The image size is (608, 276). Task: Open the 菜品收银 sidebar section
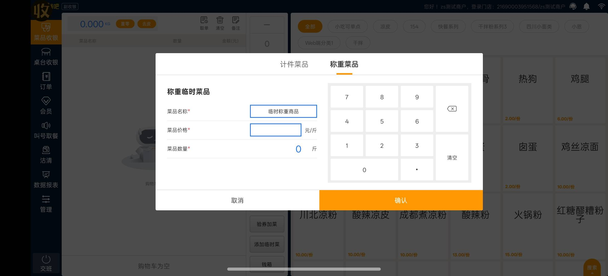(x=46, y=32)
